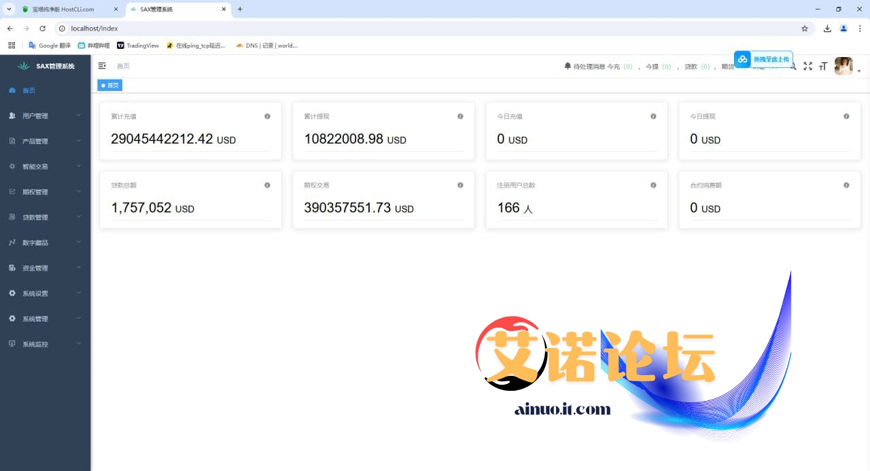Image resolution: width=870 pixels, height=471 pixels.
Task: Click the user avatar picture
Action: pos(843,66)
